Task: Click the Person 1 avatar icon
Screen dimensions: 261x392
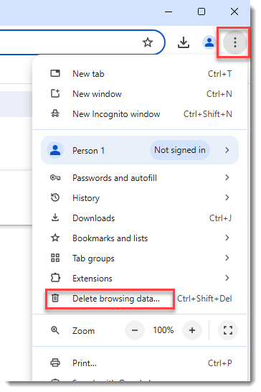Action: point(55,150)
